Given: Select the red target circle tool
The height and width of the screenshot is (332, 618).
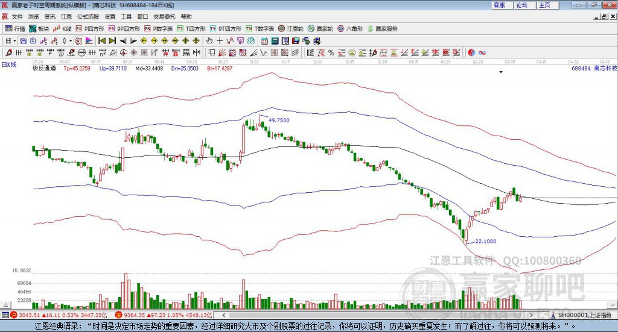Looking at the screenshot, I should click(x=123, y=52).
